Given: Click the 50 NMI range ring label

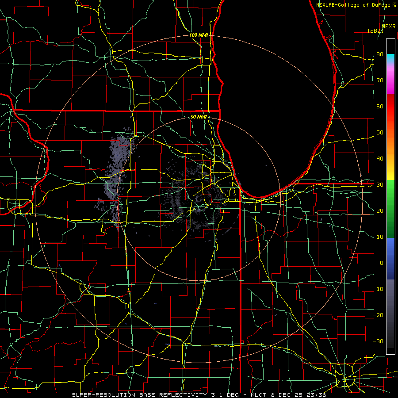Looking at the screenshot, I should point(199,117).
